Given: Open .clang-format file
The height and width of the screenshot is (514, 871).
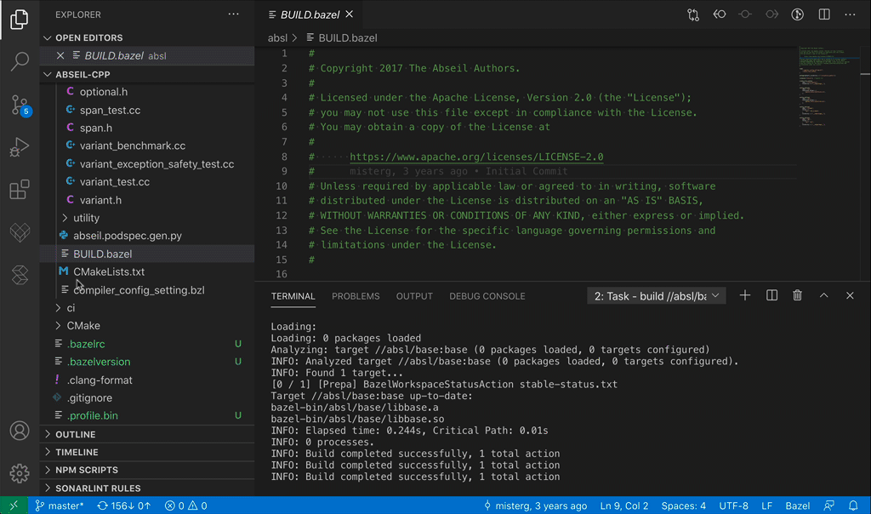Looking at the screenshot, I should [100, 380].
